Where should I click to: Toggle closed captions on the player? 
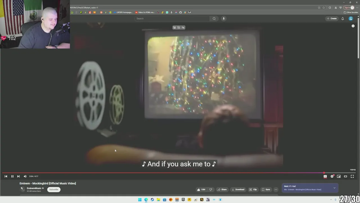[325, 176]
